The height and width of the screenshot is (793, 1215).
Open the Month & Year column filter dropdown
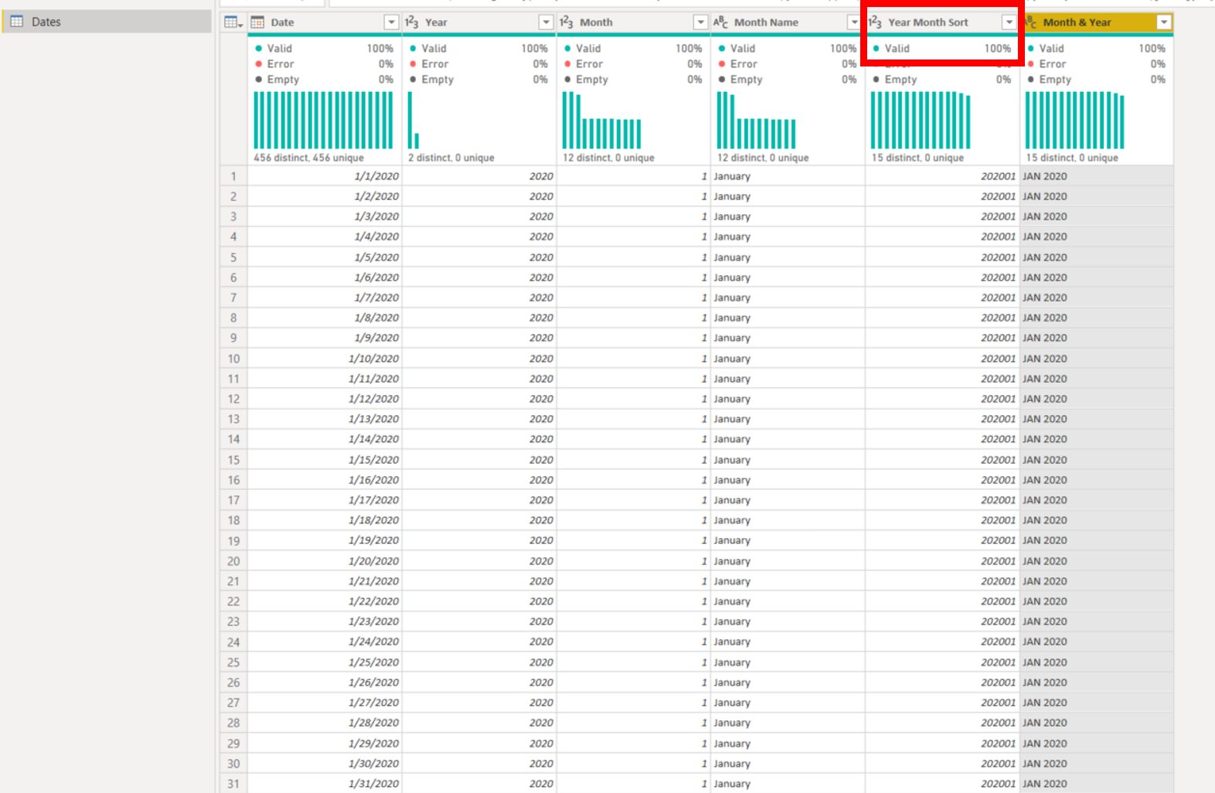point(1164,22)
